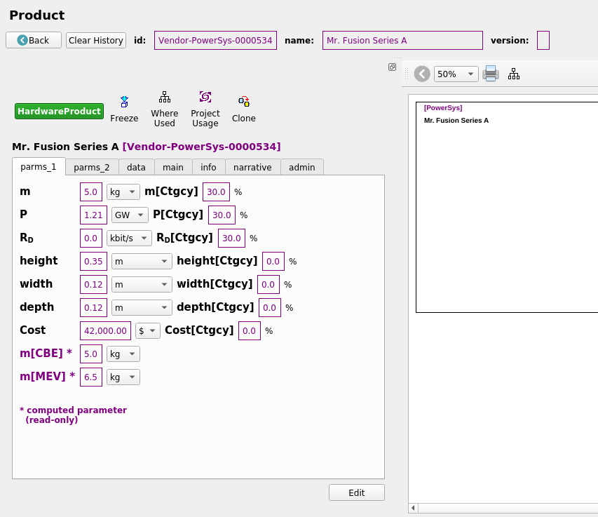Click the hierarchy icon next to the printer
This screenshot has width=598, height=517.
(x=514, y=74)
